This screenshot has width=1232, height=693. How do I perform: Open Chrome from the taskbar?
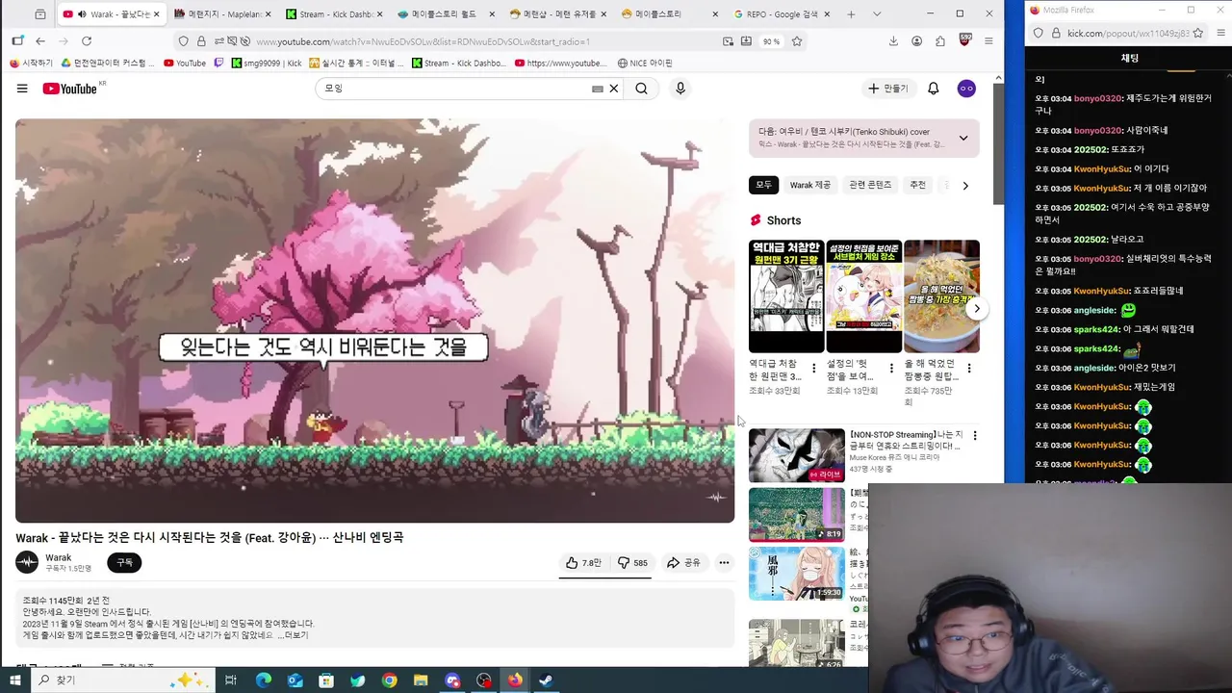pos(389,680)
